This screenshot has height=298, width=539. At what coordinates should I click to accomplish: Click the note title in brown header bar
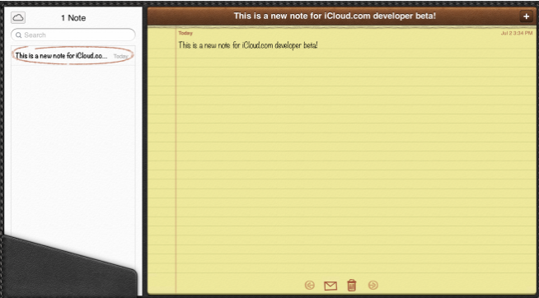pos(335,16)
